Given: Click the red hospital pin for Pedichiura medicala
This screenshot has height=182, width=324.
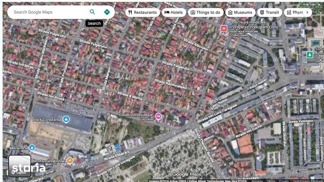Looking at the screenshot, I should pos(224,28).
